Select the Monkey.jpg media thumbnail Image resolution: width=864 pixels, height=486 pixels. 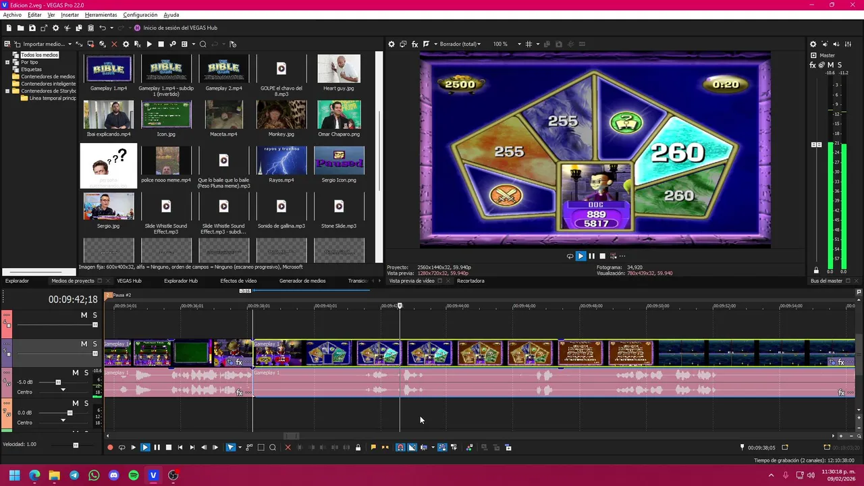click(x=281, y=115)
